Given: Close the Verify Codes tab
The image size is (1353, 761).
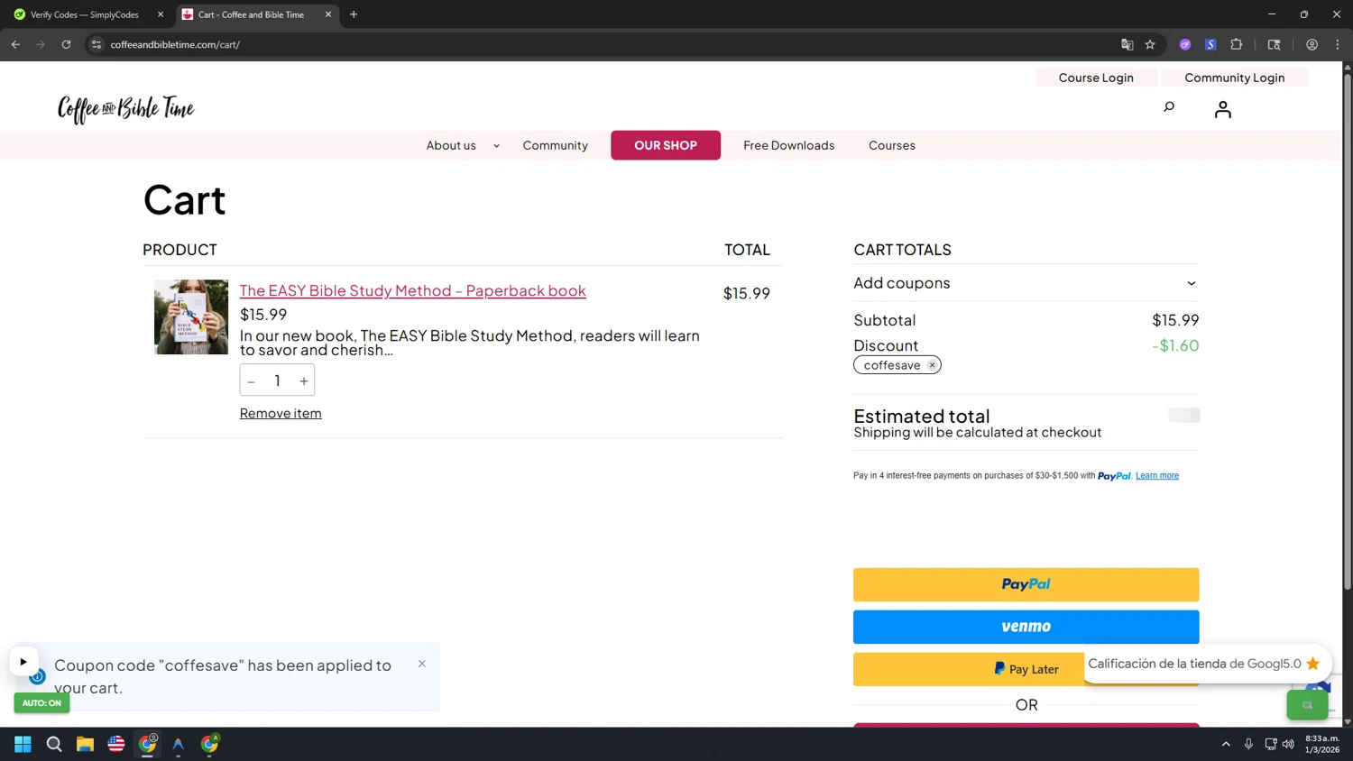Looking at the screenshot, I should [161, 14].
